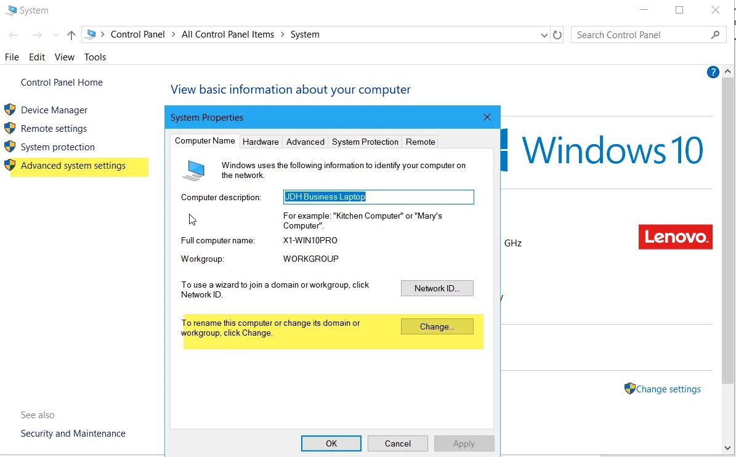
Task: Click the Network ID... button
Action: point(437,288)
